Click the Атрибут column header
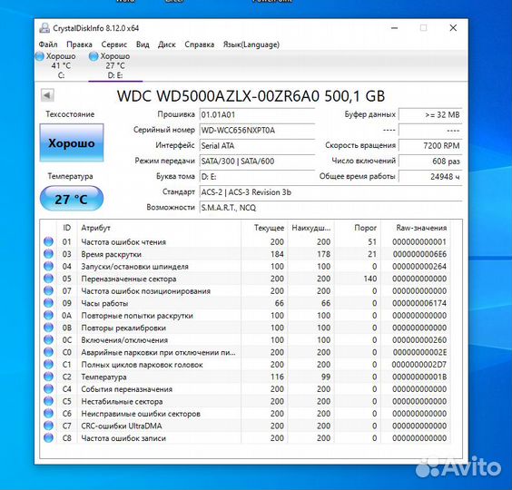Image resolution: width=512 pixels, height=490 pixels. [159, 228]
